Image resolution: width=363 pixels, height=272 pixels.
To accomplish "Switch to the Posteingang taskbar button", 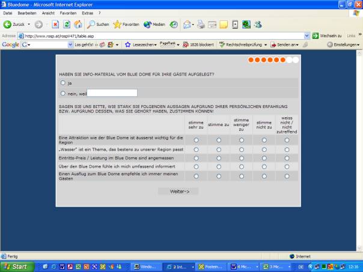I will (211, 267).
